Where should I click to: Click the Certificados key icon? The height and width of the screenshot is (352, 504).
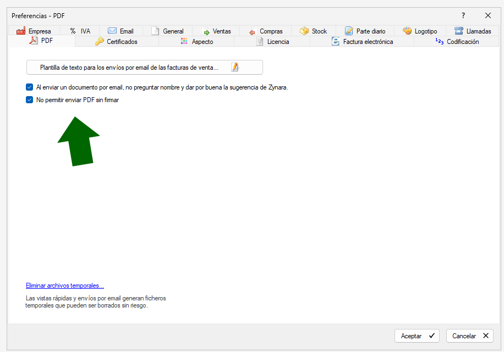tap(100, 42)
